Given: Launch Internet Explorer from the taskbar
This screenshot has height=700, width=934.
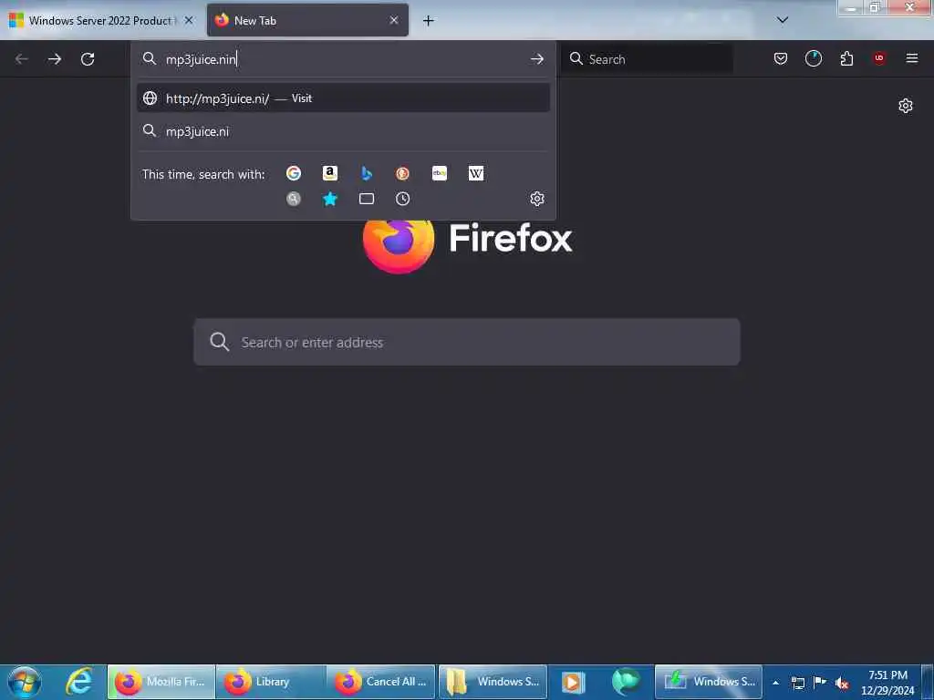Looking at the screenshot, I should 78,682.
